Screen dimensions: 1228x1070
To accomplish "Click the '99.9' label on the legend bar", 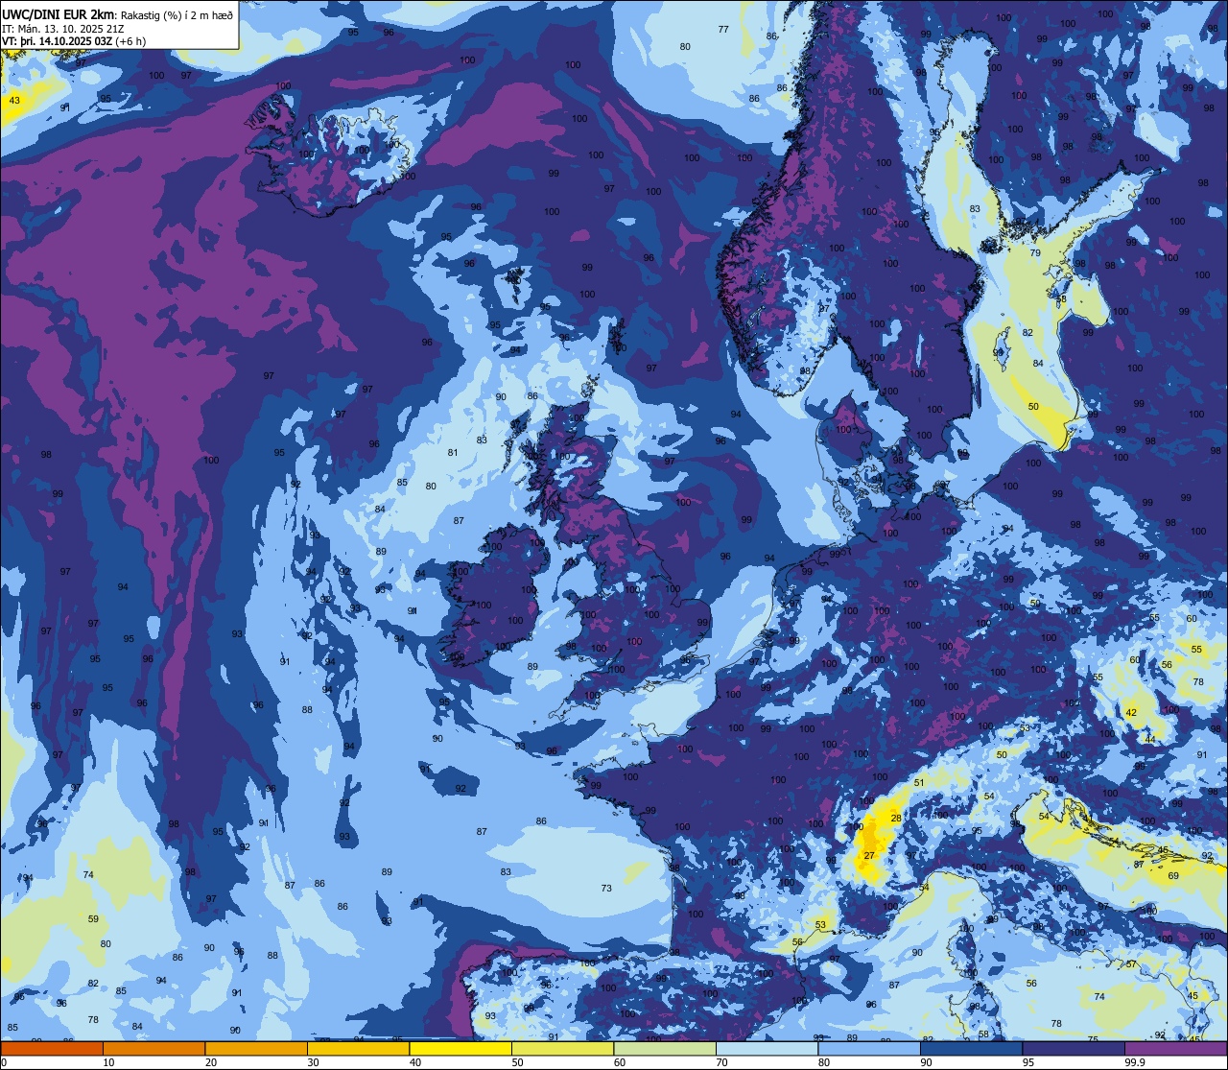I will pos(1136,1062).
